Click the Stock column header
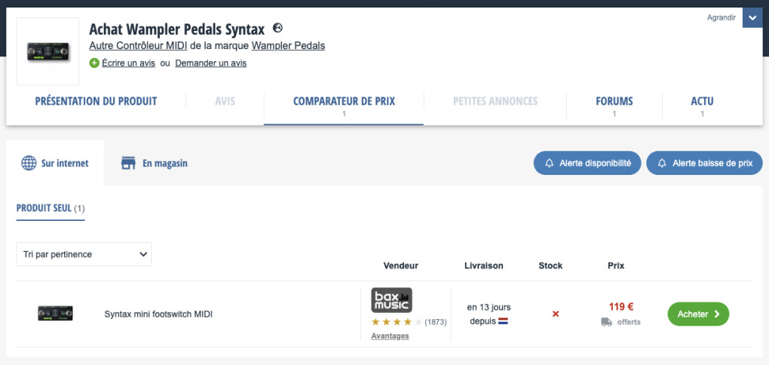Viewport: 769px width, 365px height. 550,265
